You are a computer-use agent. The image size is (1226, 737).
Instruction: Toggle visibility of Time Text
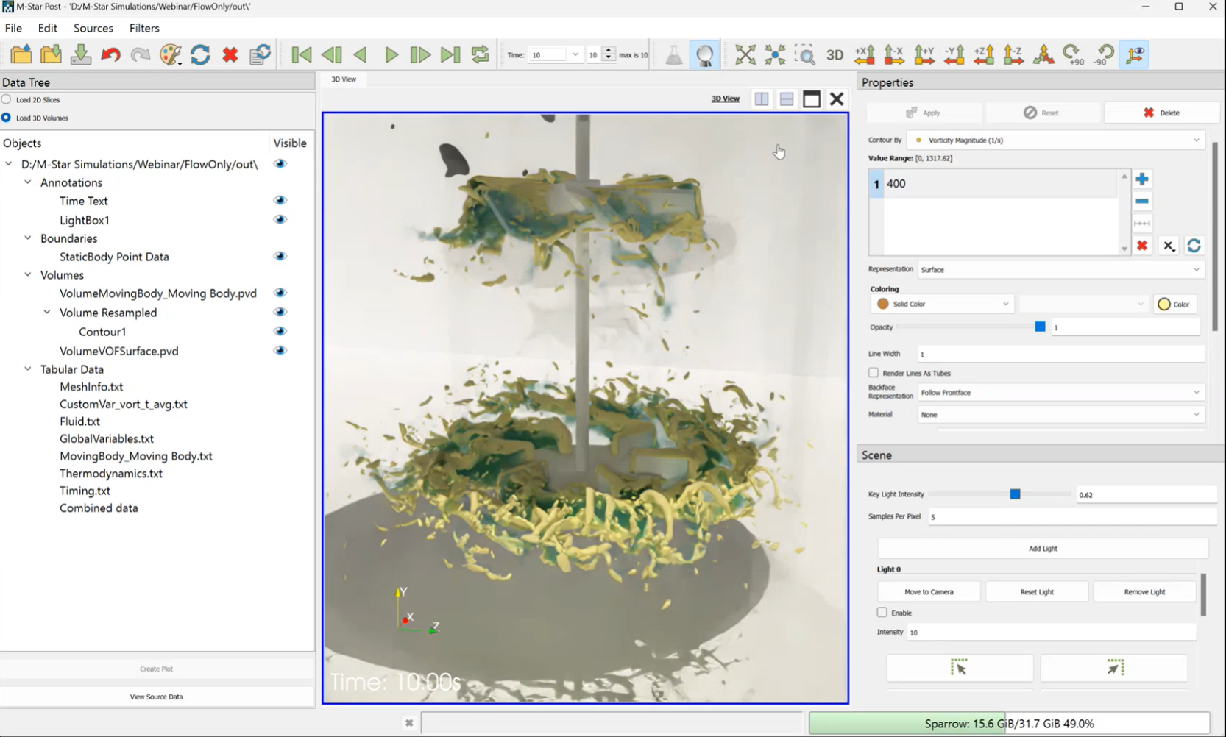tap(280, 200)
